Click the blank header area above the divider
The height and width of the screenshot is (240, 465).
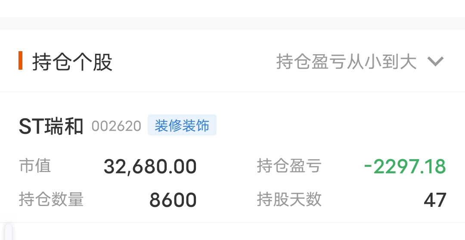232,8
